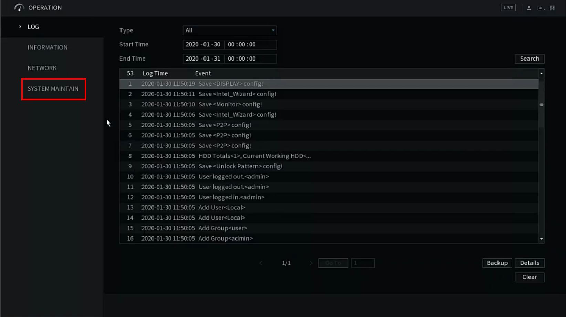Click the Search button
Screen dimensions: 566x317
tap(530, 59)
